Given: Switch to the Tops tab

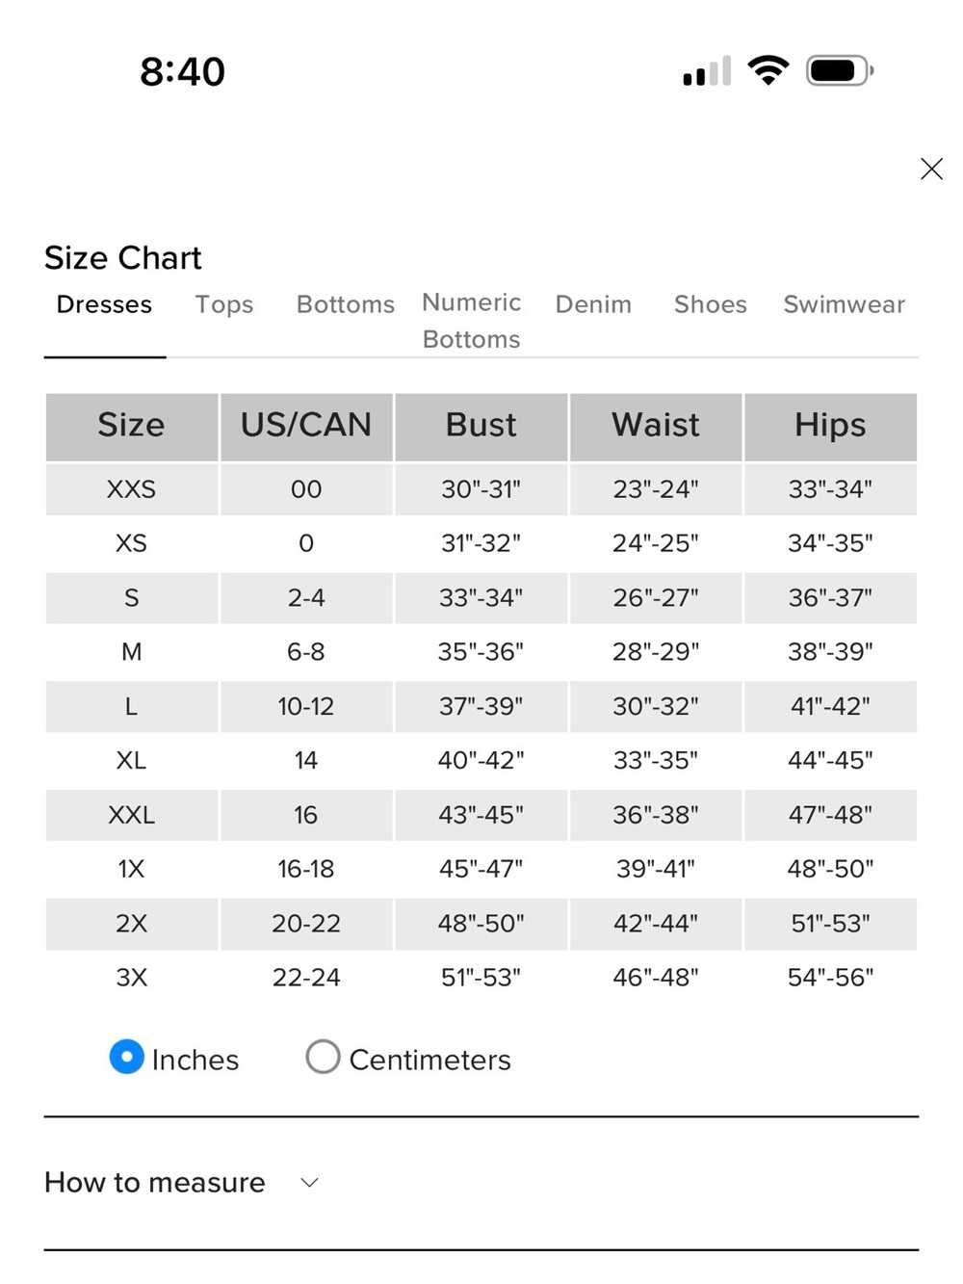Looking at the screenshot, I should coord(224,304).
